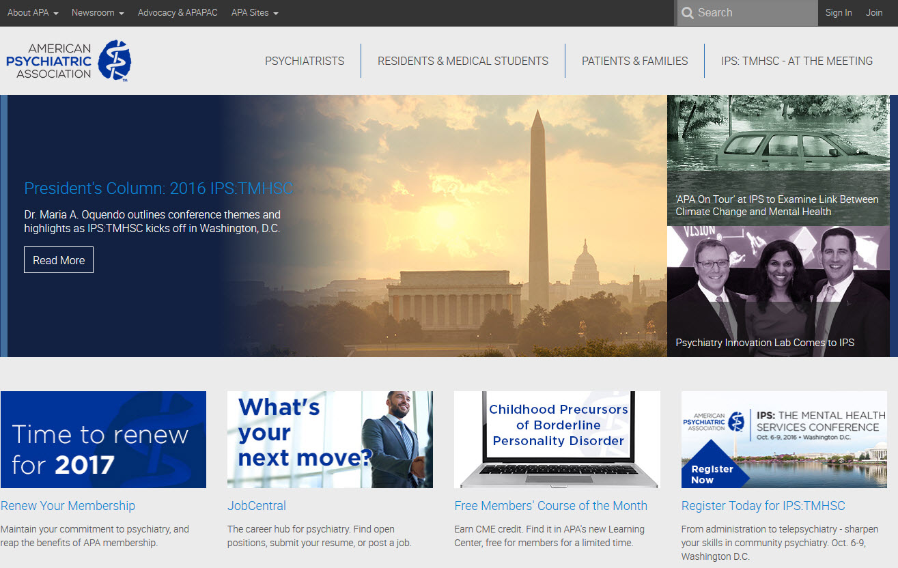Image resolution: width=898 pixels, height=568 pixels.
Task: Expand the About APA dropdown
Action: 33,13
